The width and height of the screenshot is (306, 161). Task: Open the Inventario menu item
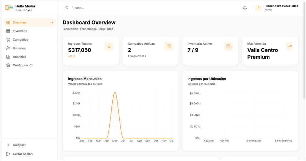pyautogui.click(x=30, y=31)
